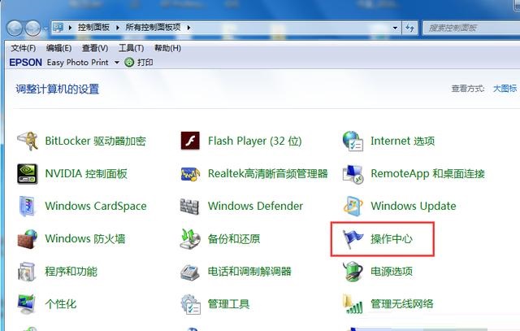Open the Realtek高清晰音频管理器 link
The image size is (520, 331).
(x=268, y=174)
